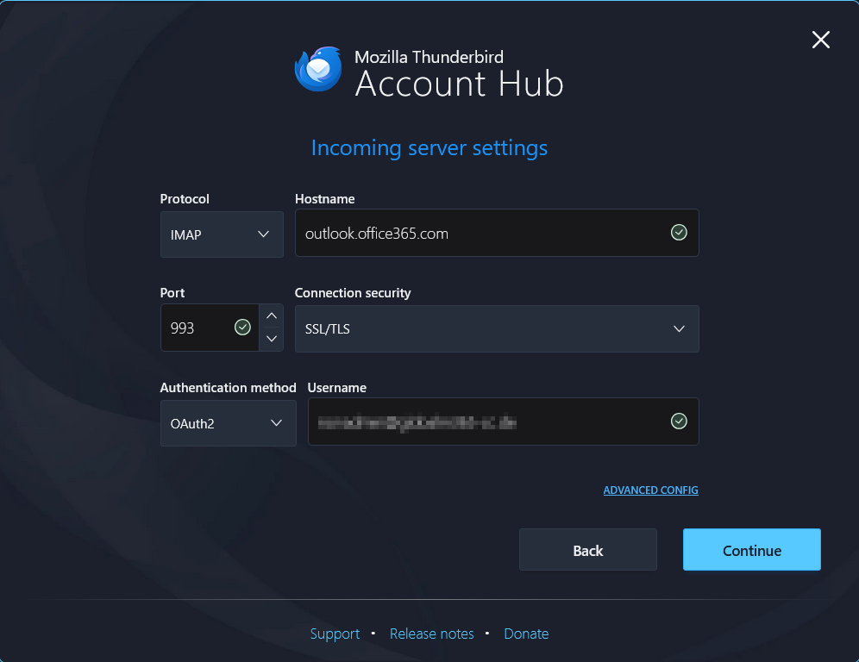Close the Account Hub dialog
The width and height of the screenshot is (859, 662).
click(821, 40)
